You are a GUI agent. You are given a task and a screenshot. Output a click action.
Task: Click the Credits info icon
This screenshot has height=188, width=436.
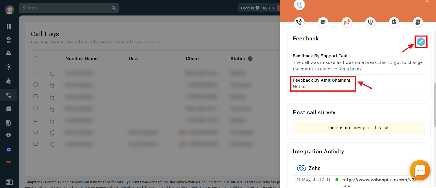[257, 8]
